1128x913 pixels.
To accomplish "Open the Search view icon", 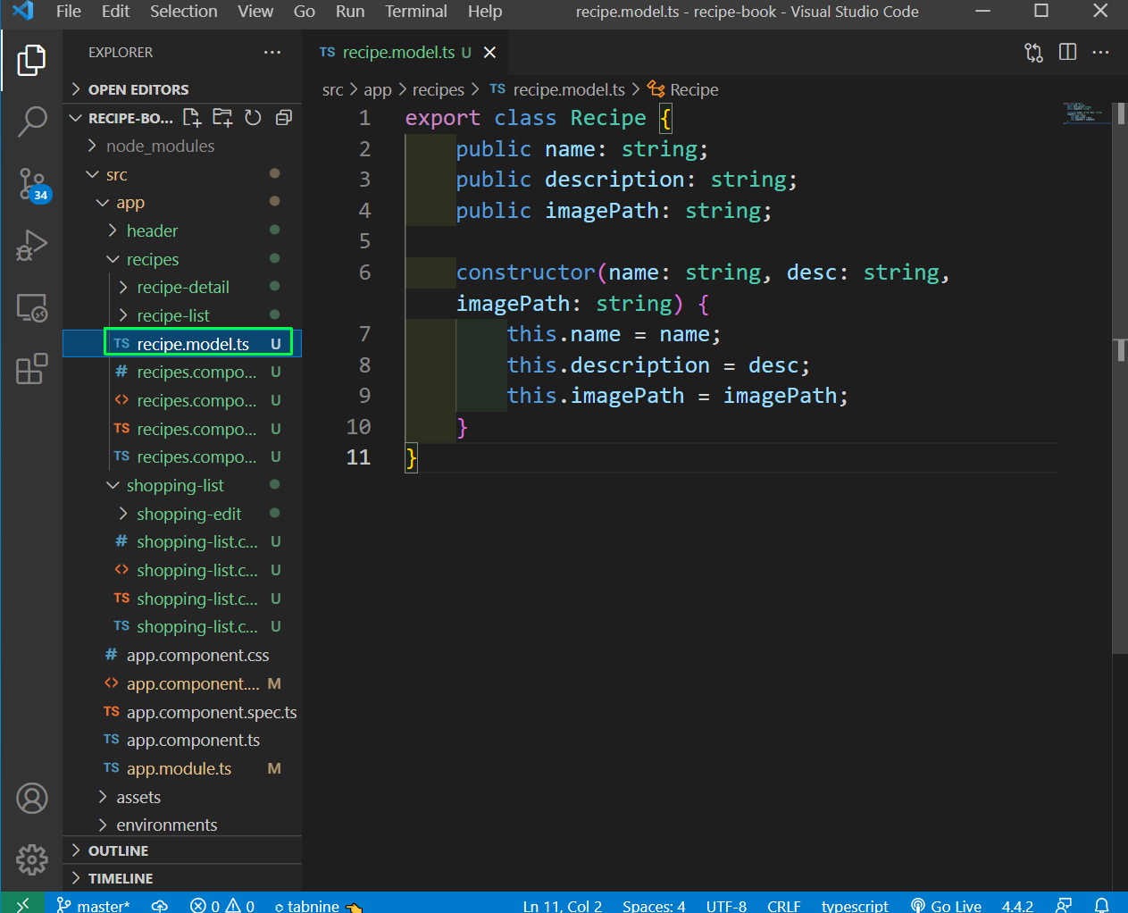I will click(x=31, y=121).
